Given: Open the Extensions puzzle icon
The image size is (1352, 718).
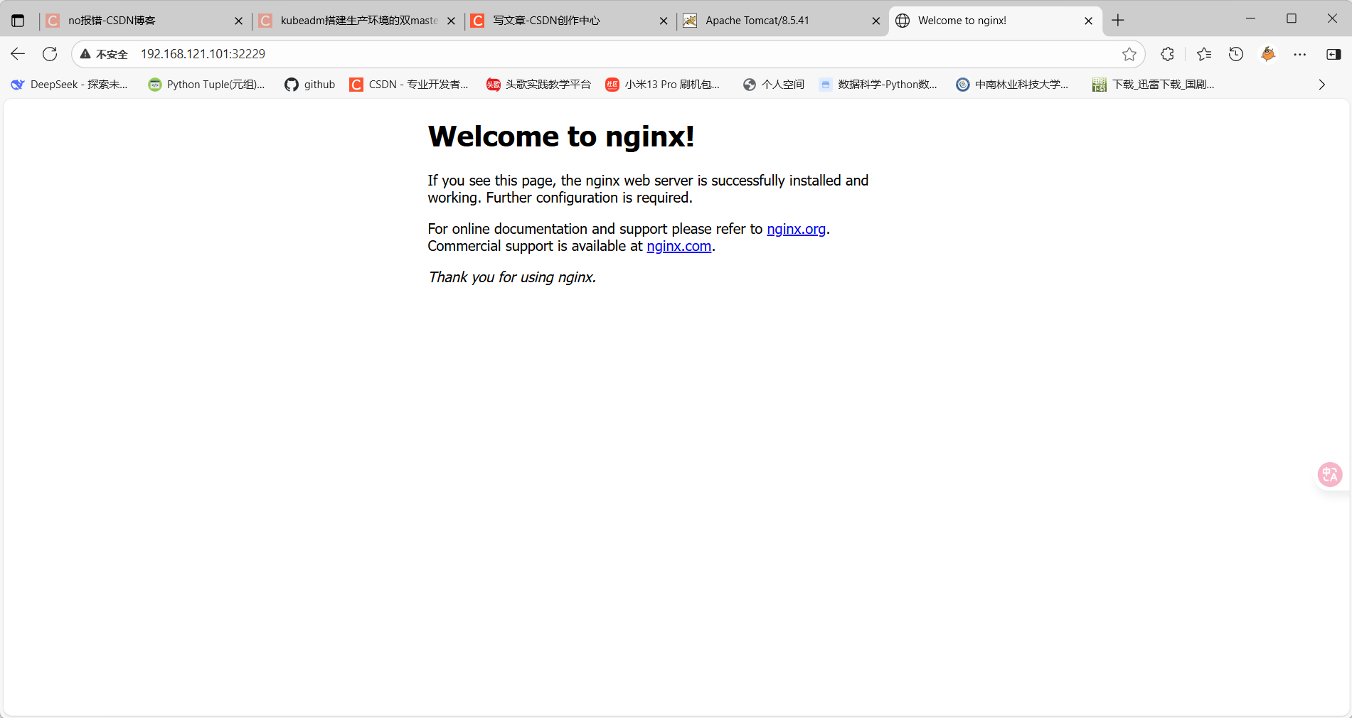Looking at the screenshot, I should pos(1167,54).
